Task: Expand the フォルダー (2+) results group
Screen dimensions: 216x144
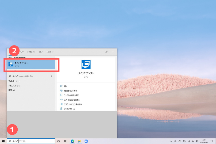Action: tap(14, 81)
